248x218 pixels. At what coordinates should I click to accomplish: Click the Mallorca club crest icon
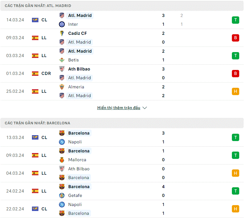tap(62, 160)
